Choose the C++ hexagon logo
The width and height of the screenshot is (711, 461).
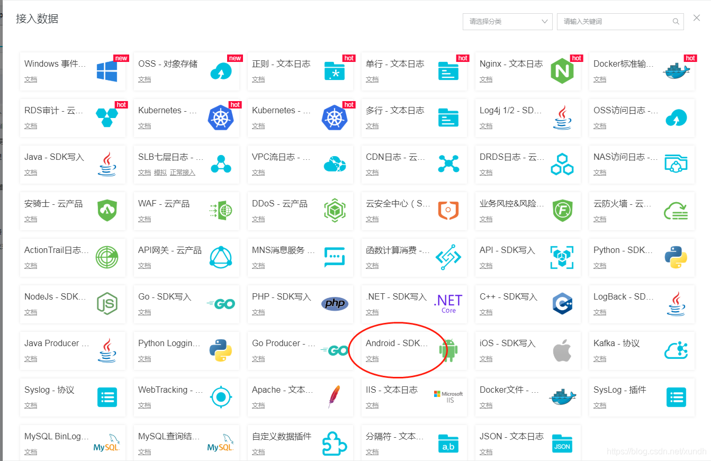(562, 304)
